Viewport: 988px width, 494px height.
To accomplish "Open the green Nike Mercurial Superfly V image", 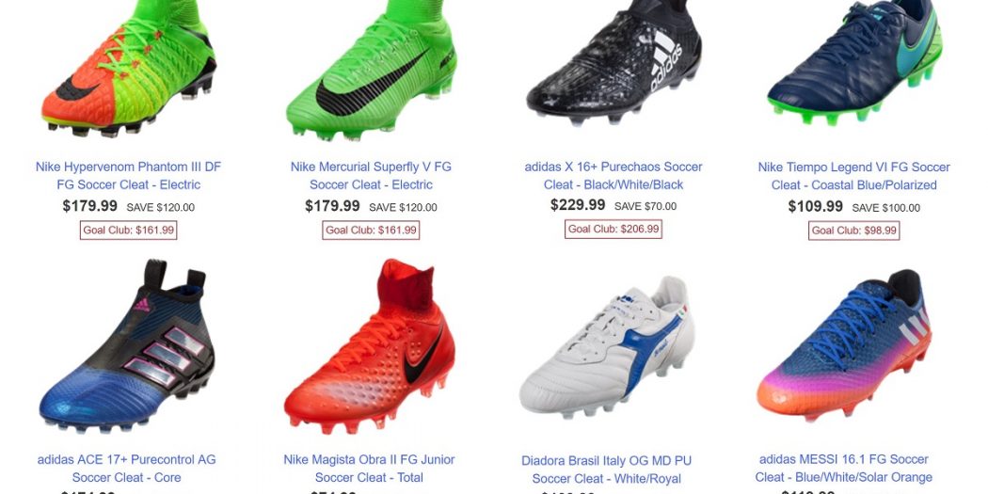I will [x=371, y=70].
